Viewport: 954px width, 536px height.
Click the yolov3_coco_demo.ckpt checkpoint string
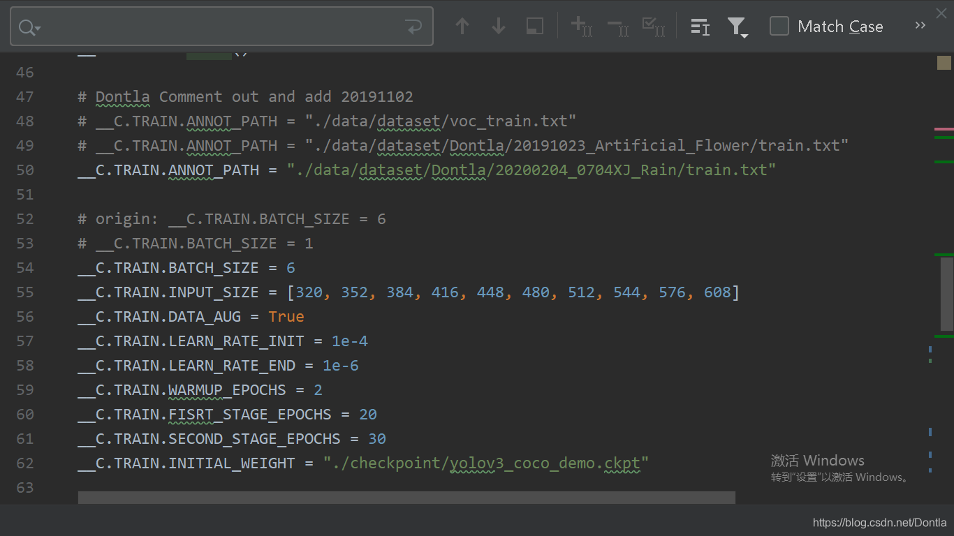(486, 463)
